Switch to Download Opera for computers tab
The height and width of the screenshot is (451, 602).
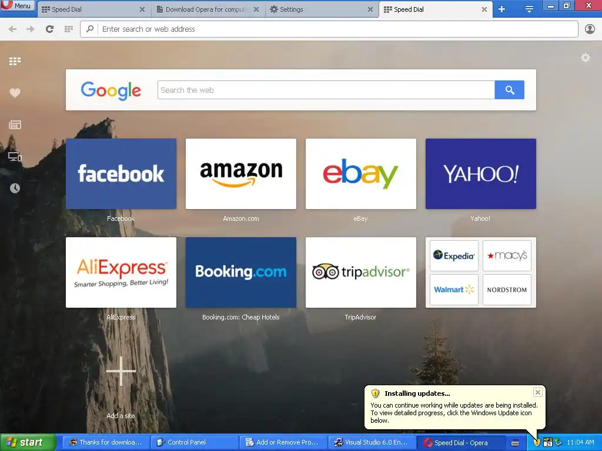[x=208, y=9]
